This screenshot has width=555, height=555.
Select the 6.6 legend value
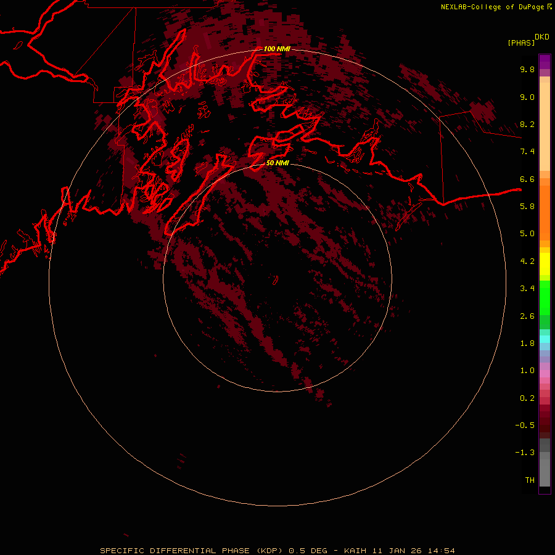(527, 179)
